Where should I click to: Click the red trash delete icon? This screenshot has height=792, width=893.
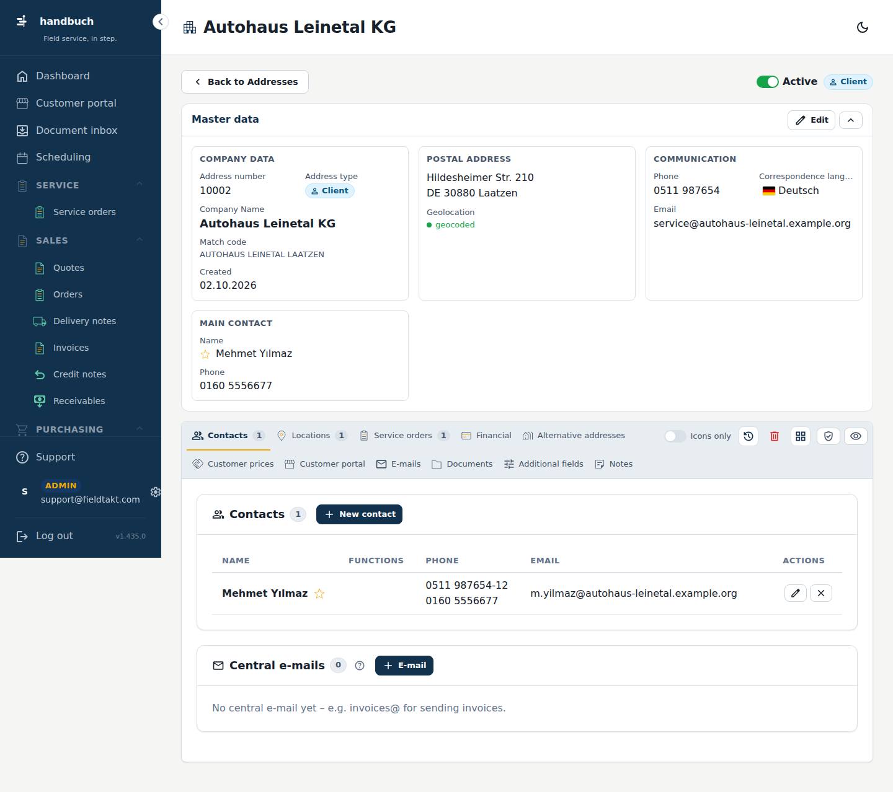[x=775, y=436]
